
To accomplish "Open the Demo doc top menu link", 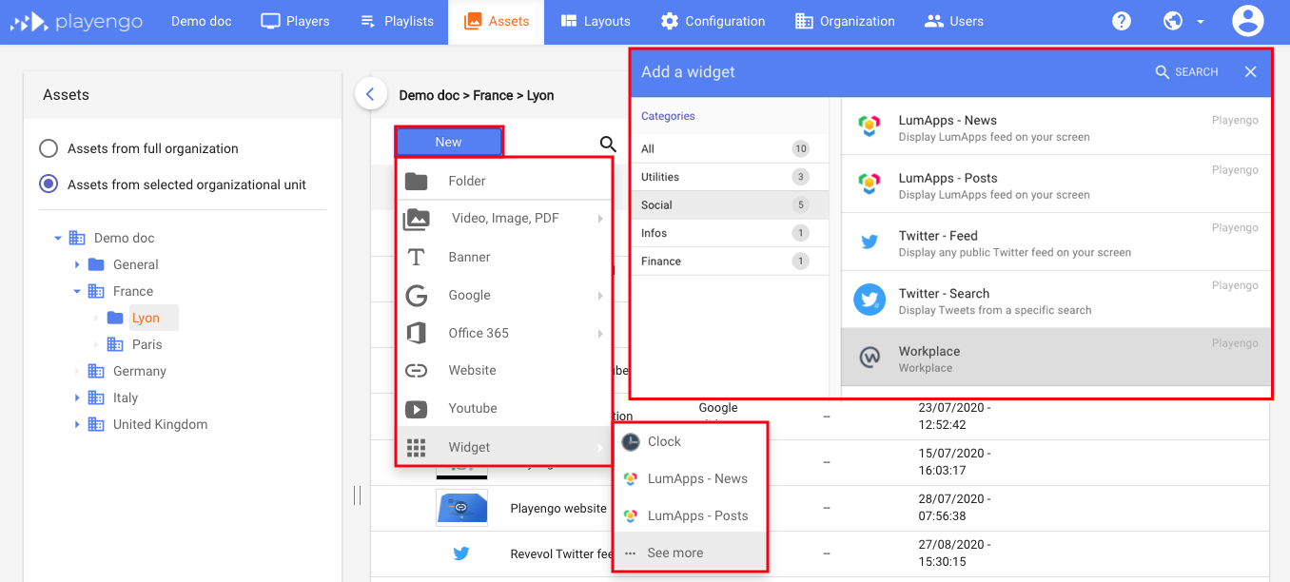I will point(202,21).
